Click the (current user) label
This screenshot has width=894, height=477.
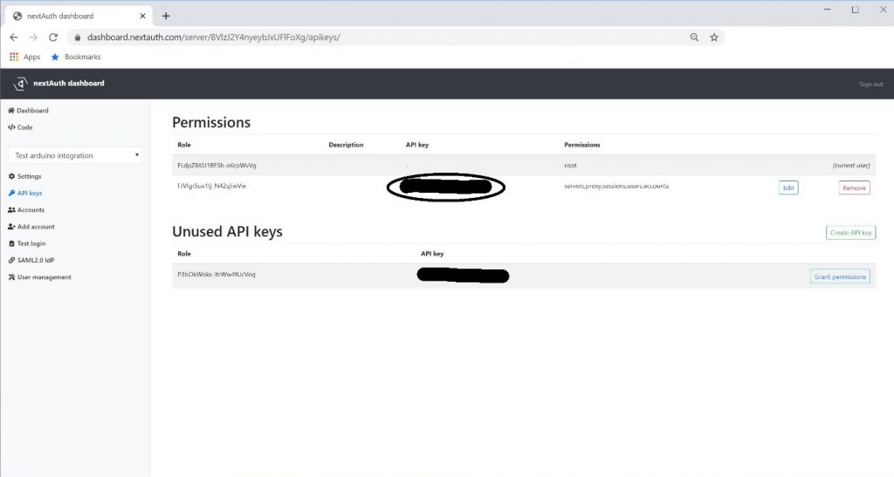[x=850, y=166]
